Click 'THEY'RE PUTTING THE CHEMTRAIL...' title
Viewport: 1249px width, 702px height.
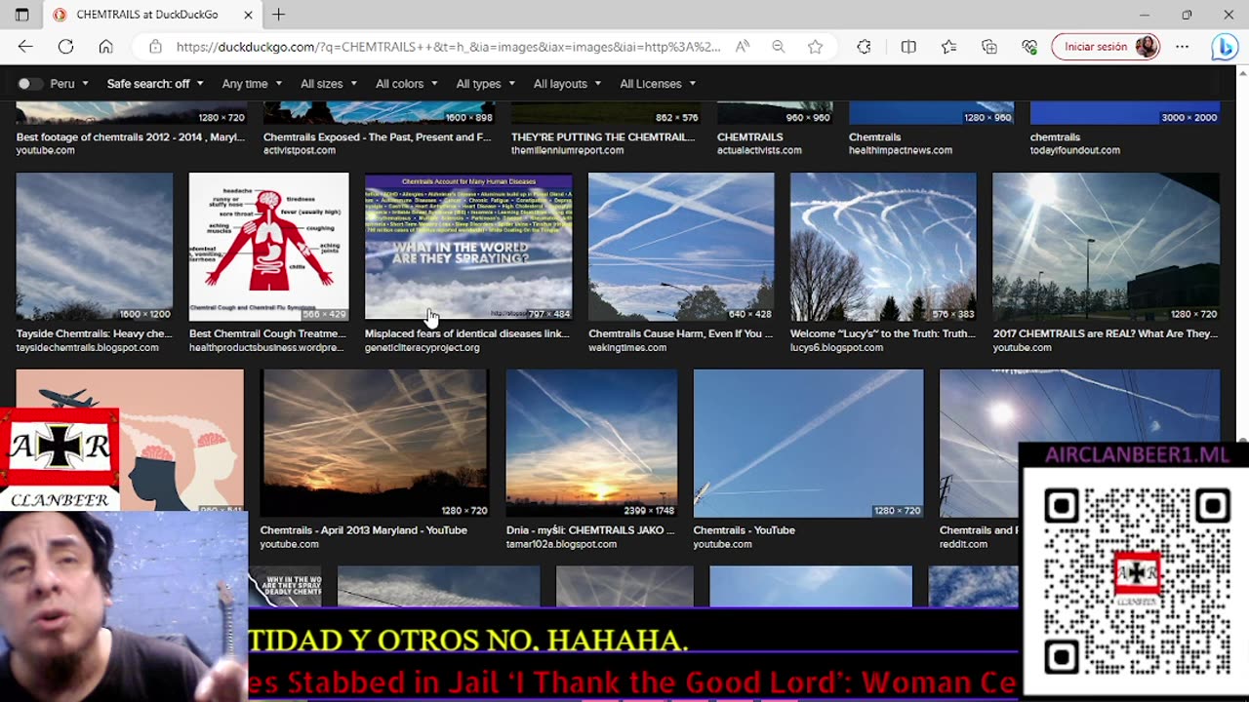pos(603,137)
